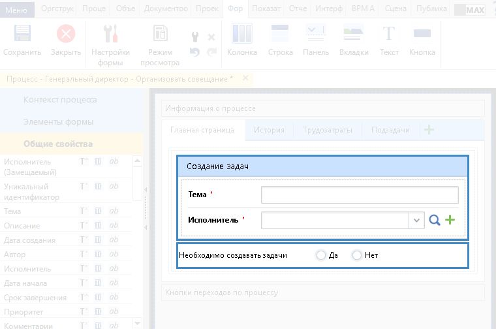Click Уникальный идентификатор property
The image size is (496, 329).
[31, 192]
